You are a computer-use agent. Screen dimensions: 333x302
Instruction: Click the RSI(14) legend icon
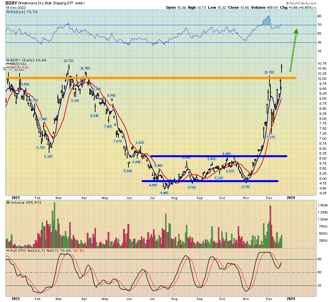pos(8,12)
